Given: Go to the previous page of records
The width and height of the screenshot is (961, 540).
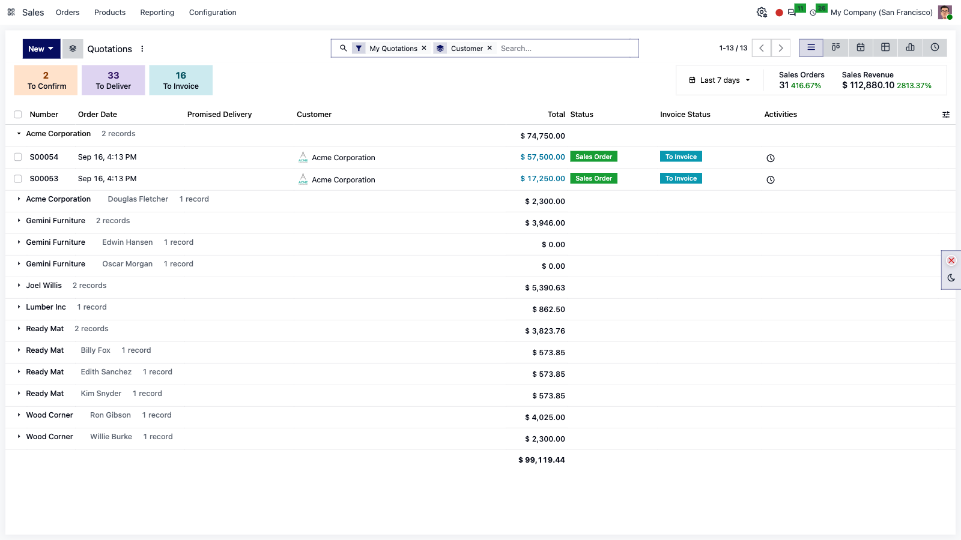Looking at the screenshot, I should point(762,48).
